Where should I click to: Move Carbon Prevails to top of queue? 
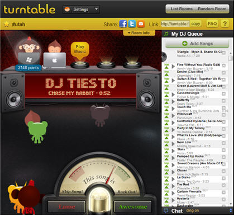pos(166,193)
